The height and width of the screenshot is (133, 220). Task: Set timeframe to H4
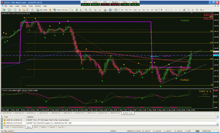tap(144, 10)
